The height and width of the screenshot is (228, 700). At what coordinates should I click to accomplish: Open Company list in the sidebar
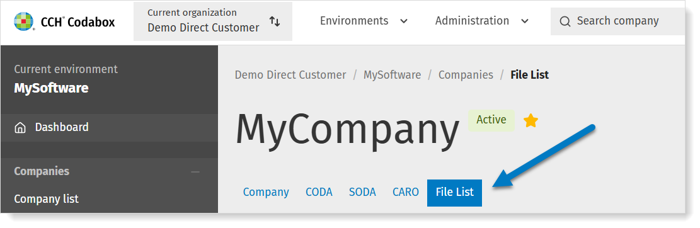point(47,198)
